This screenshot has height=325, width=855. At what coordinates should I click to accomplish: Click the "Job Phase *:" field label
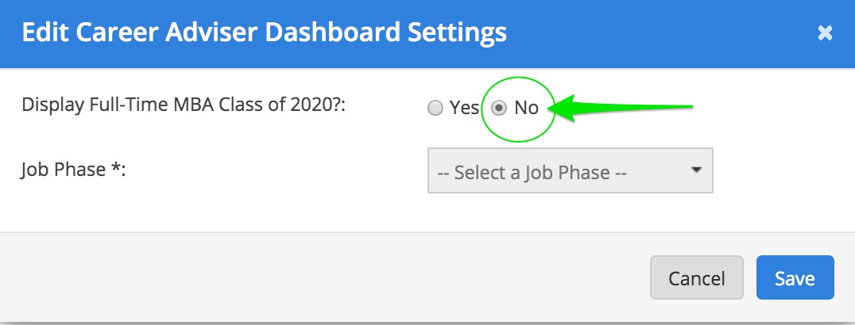pos(74,169)
